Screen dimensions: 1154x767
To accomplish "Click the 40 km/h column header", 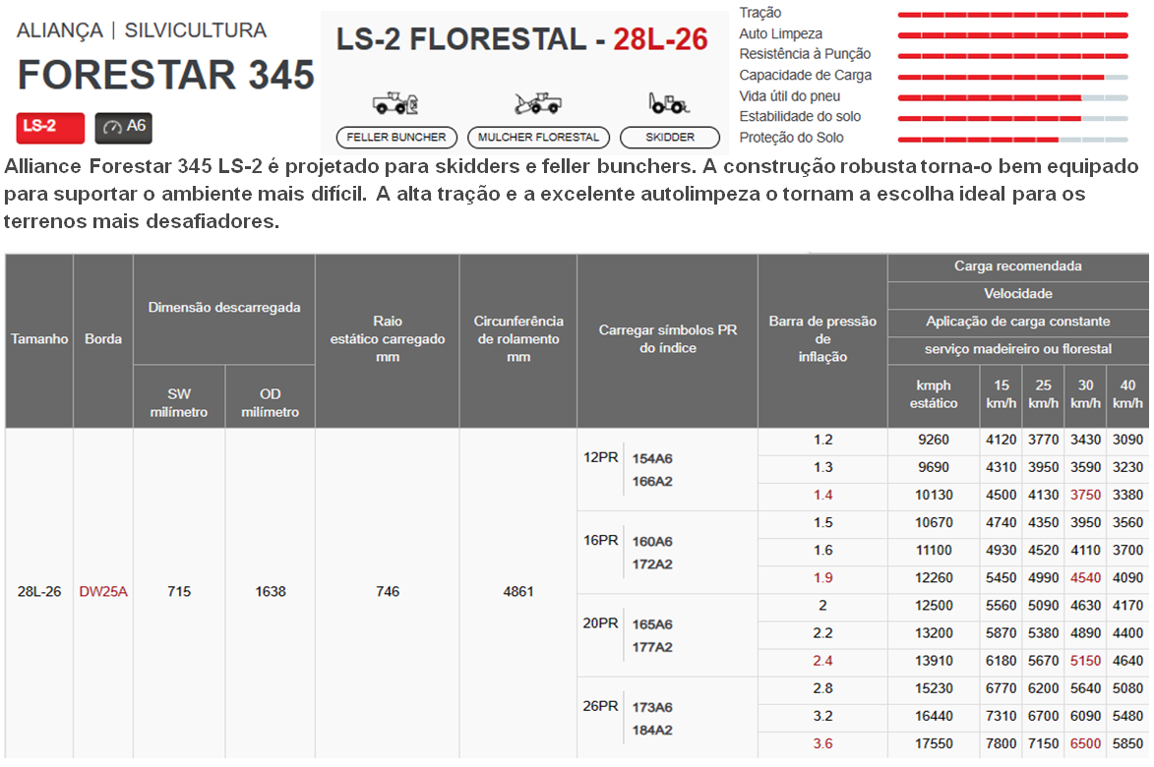I will point(1127,395).
